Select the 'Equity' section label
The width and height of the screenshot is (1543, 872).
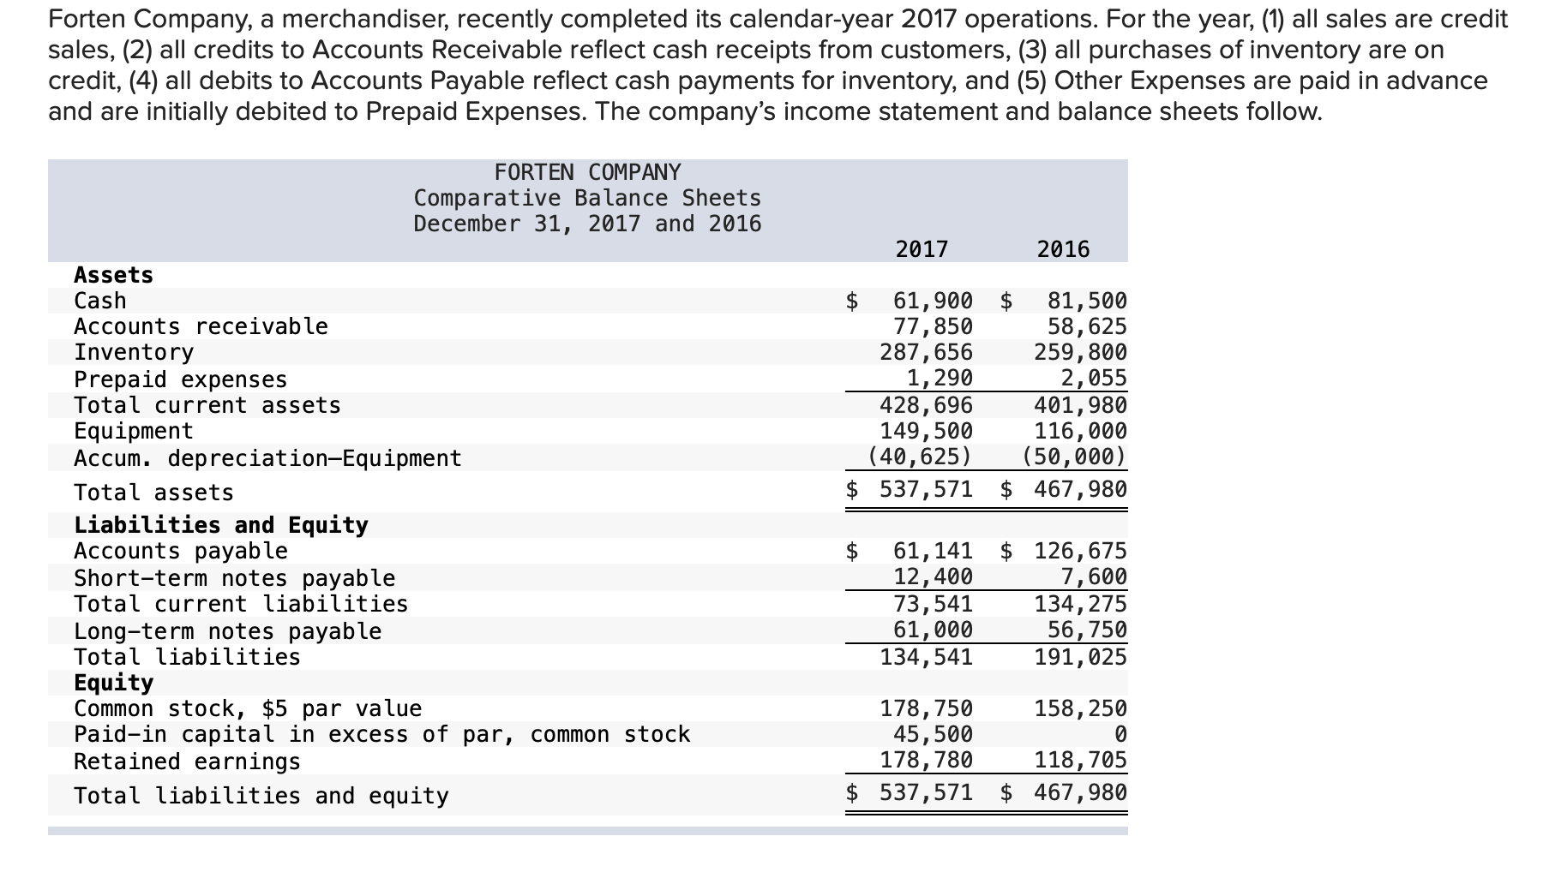pos(113,683)
